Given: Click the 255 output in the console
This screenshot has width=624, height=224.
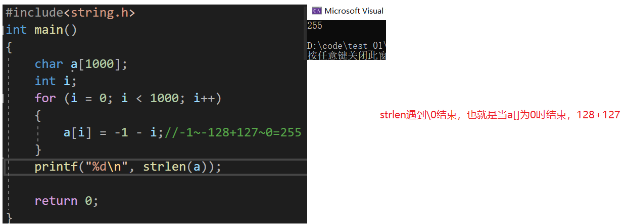Looking at the screenshot, I should 315,26.
